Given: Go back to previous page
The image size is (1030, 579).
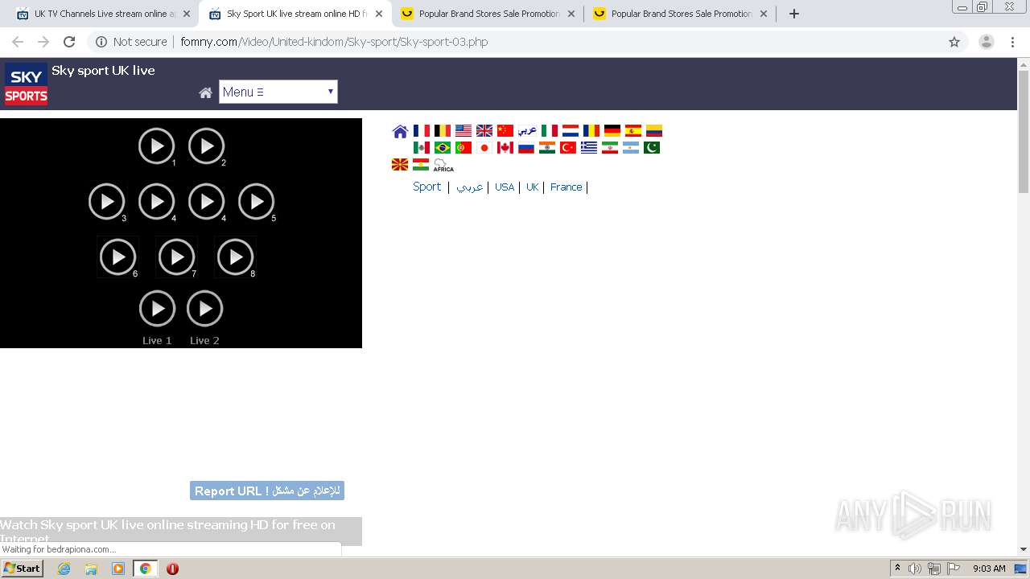Looking at the screenshot, I should (x=18, y=42).
